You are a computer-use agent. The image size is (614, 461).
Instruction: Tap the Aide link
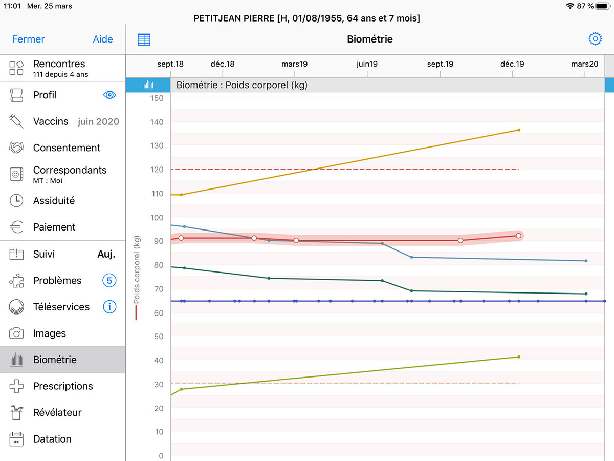coord(103,39)
